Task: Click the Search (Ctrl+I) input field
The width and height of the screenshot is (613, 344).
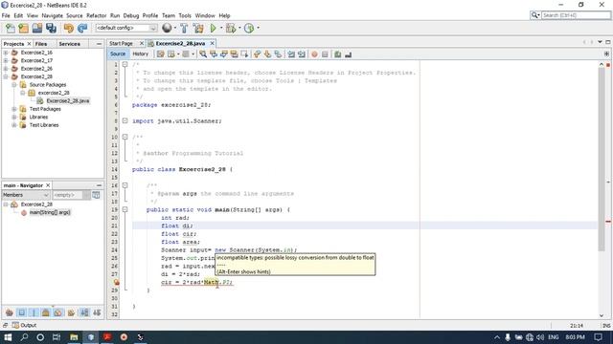Action: click(x=576, y=15)
